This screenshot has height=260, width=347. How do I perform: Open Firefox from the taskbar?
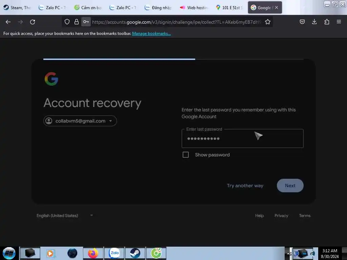point(93,253)
